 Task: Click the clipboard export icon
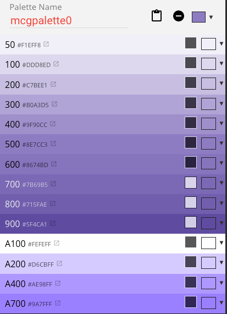coord(157,15)
